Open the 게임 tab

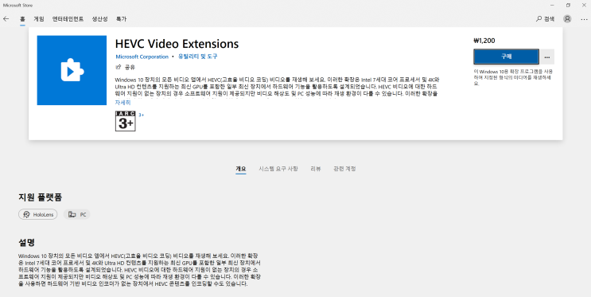[39, 19]
